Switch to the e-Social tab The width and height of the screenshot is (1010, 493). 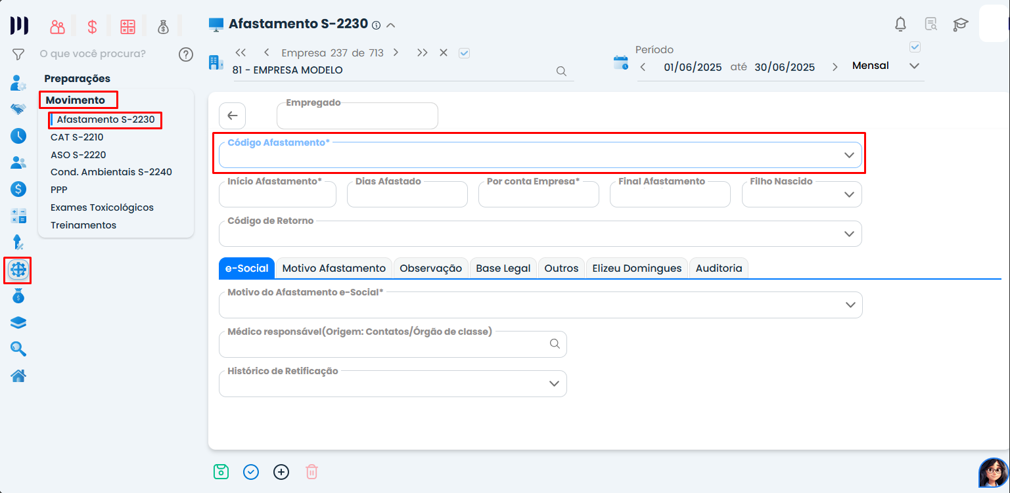246,268
